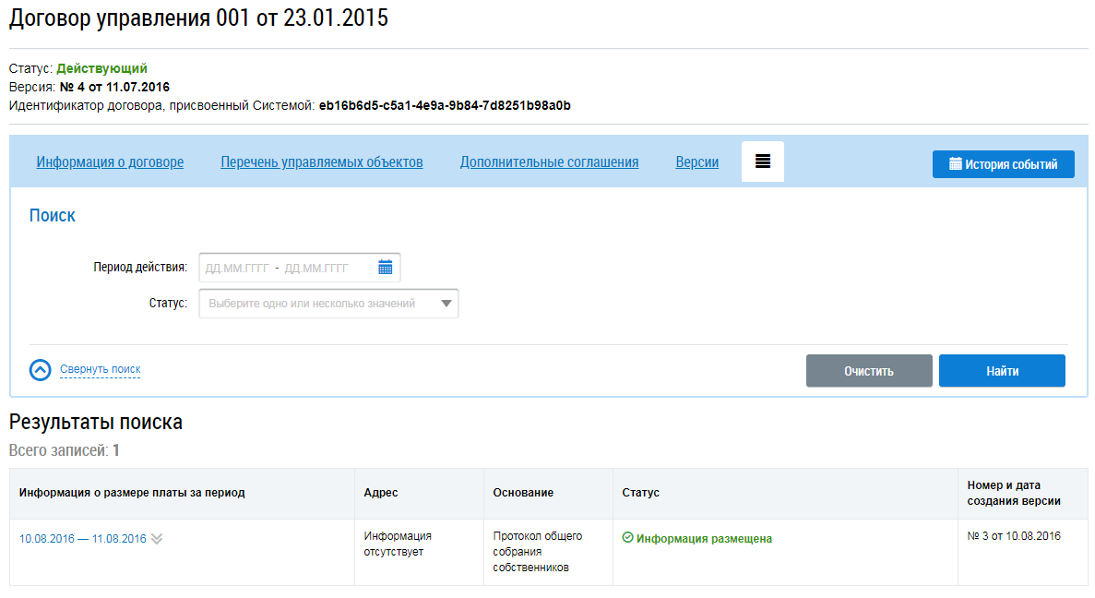1095x598 pixels.
Task: Open calendar picker in Период действия field
Action: point(386,268)
